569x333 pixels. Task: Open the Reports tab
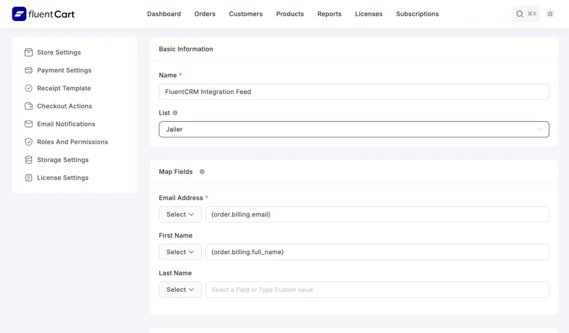click(329, 14)
